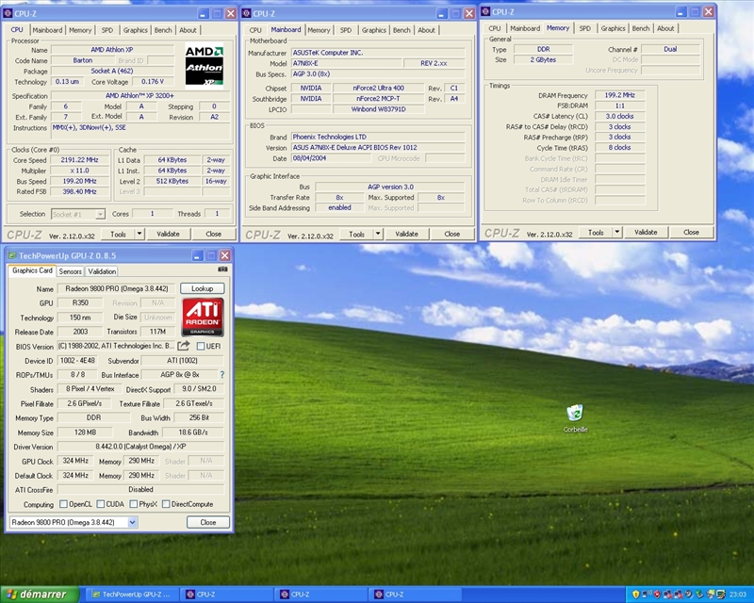This screenshot has height=603, width=754.
Task: Click the CPU-Z Mainboard window title bar icon
Action: (x=246, y=13)
